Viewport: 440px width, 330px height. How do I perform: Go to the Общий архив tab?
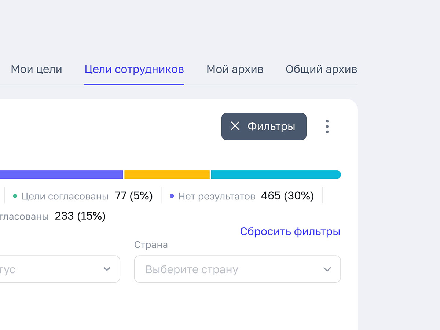[321, 69]
